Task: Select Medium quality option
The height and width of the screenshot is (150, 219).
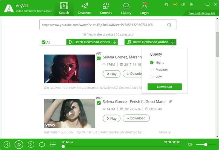Action: point(152,70)
